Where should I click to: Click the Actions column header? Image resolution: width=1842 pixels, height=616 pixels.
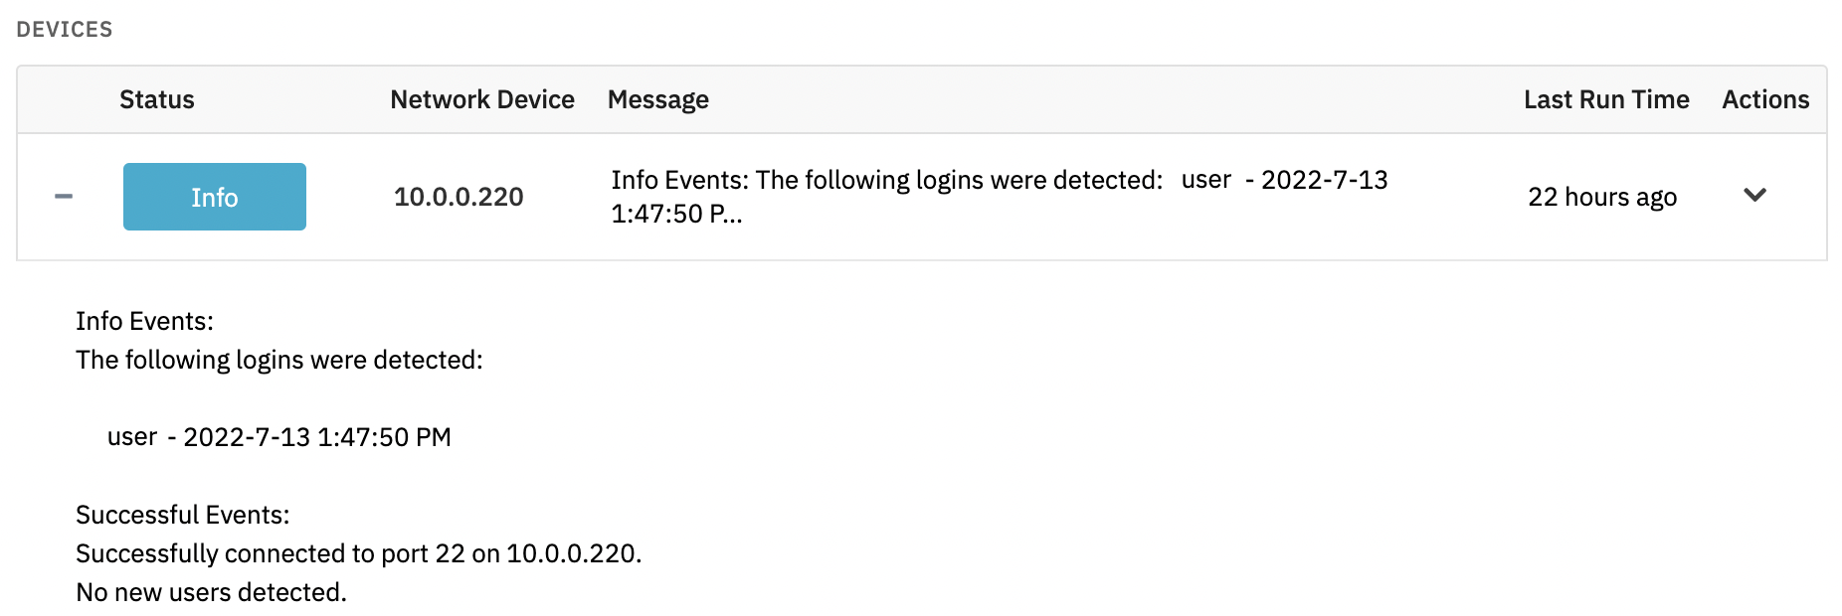[x=1765, y=98]
